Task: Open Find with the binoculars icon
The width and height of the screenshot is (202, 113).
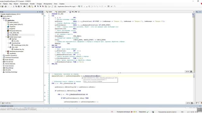Action: (x=24, y=6)
